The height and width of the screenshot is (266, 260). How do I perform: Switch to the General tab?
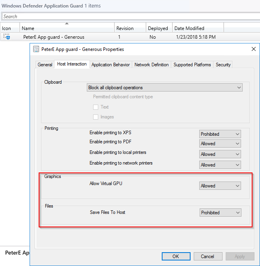45,65
